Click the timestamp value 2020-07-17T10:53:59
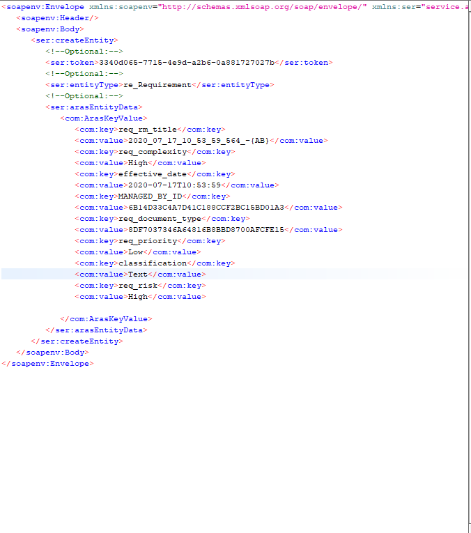 [174, 185]
